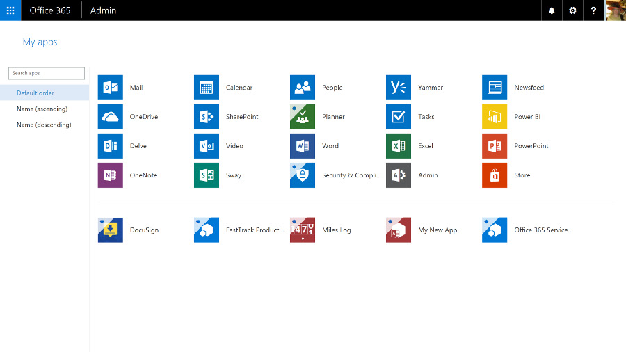
Task: Open the Store app icon
Action: point(495,175)
